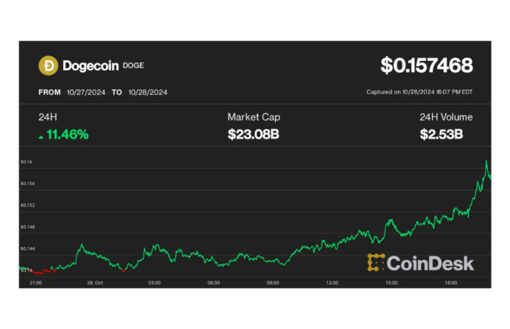
Task: Click the DOGE ticker symbol
Action: (x=132, y=67)
